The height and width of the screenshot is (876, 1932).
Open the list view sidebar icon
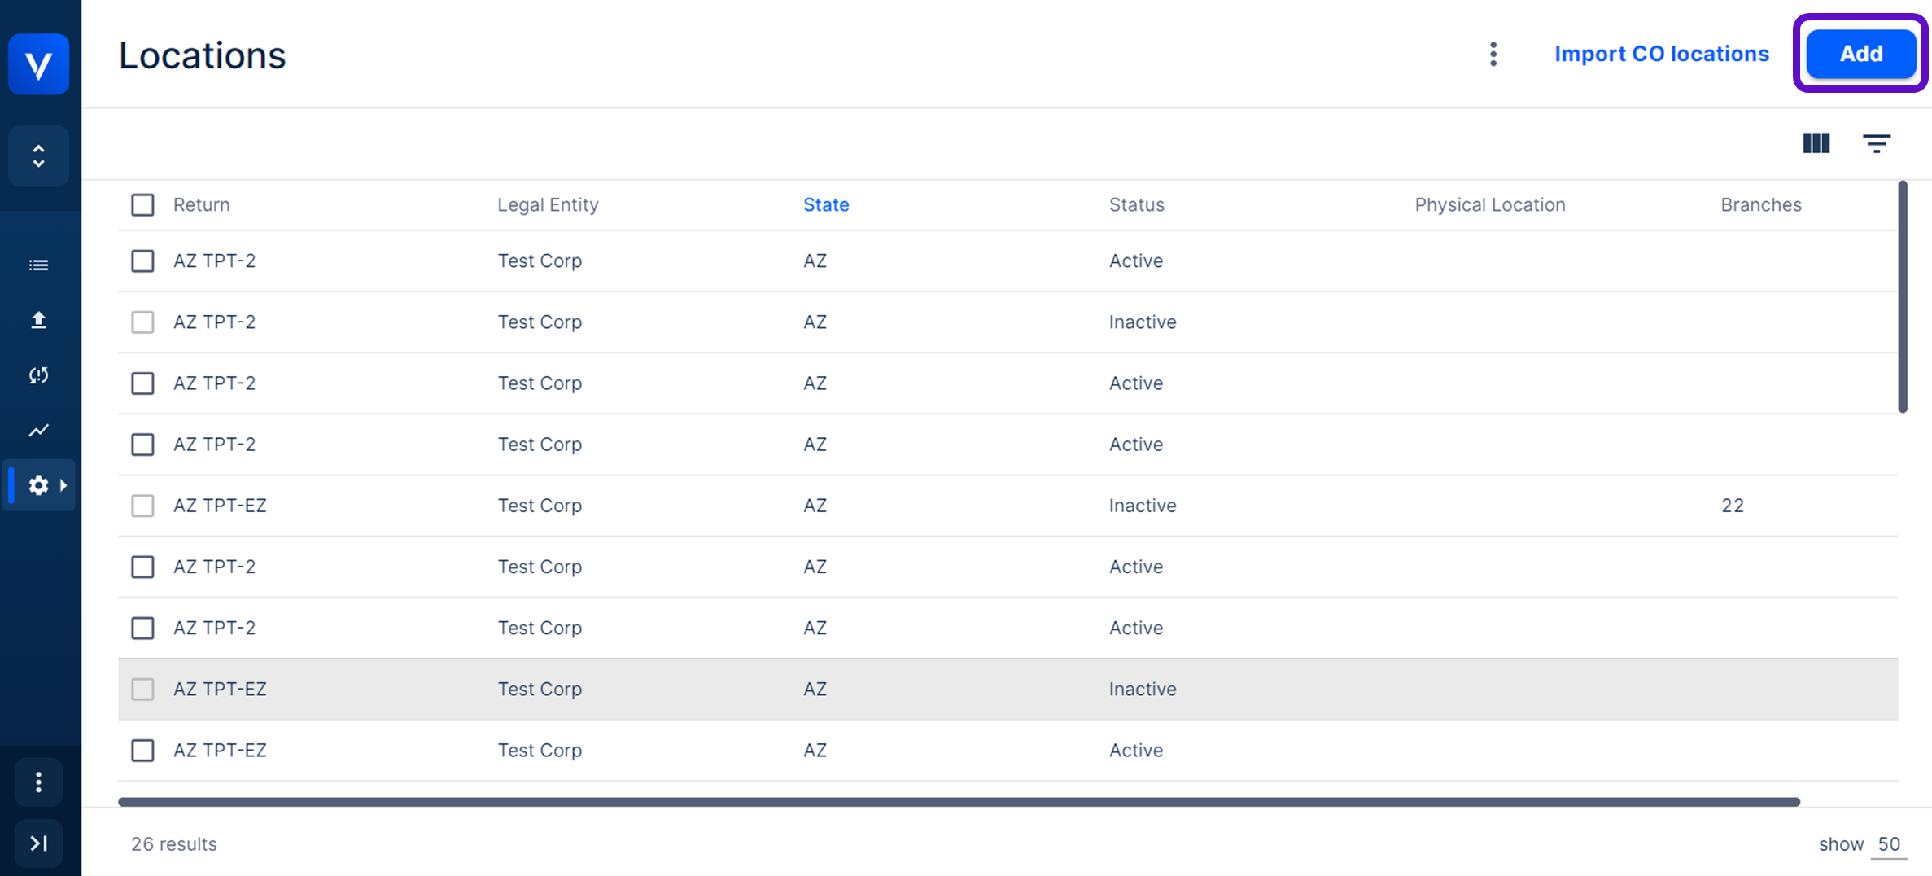point(38,265)
